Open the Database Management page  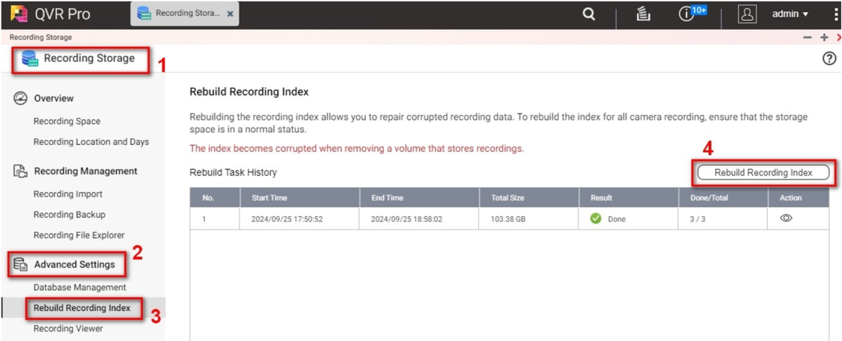tap(79, 287)
